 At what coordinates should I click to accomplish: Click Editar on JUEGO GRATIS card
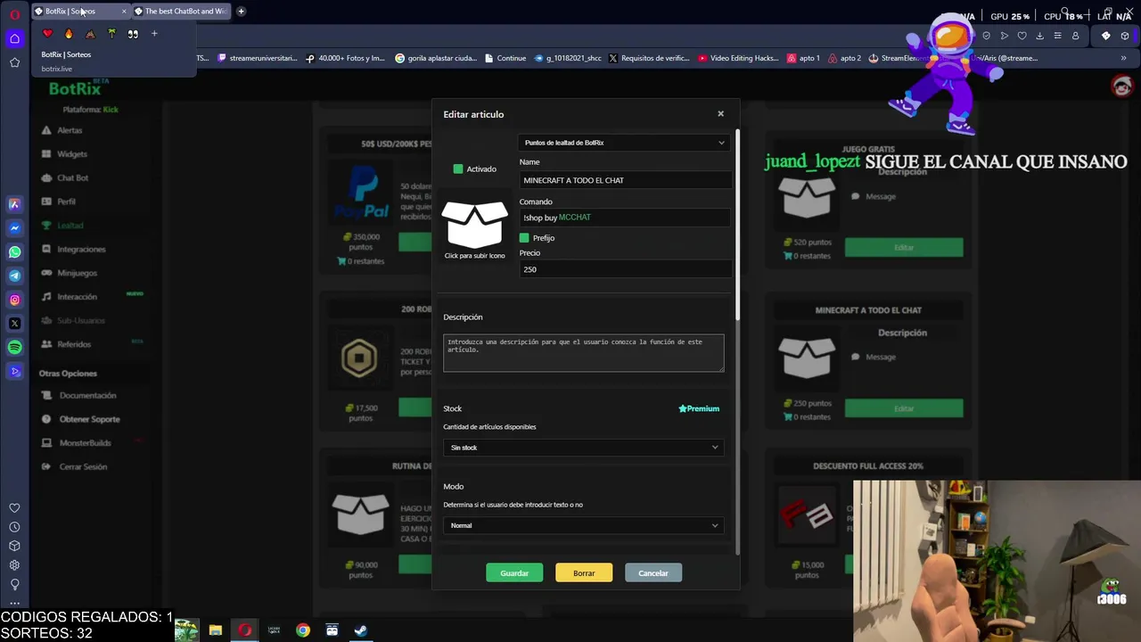pyautogui.click(x=904, y=247)
